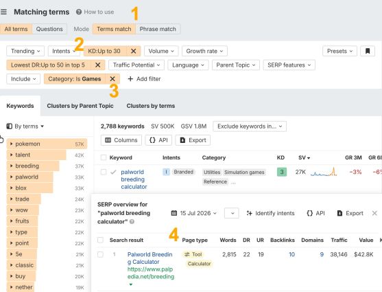
Task: Click Identify intents sparkle button
Action: 270,213
